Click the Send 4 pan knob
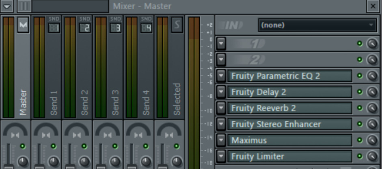 (146, 161)
